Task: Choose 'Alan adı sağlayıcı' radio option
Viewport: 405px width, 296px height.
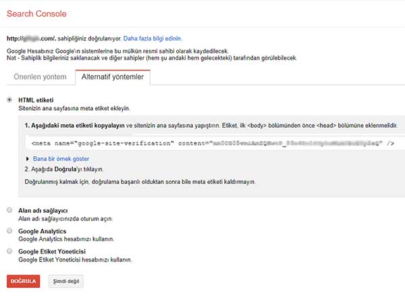Action: (9, 210)
